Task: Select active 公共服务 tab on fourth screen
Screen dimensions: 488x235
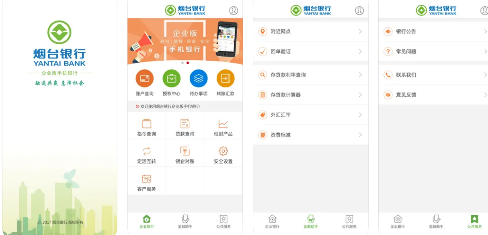Action: coord(474,222)
